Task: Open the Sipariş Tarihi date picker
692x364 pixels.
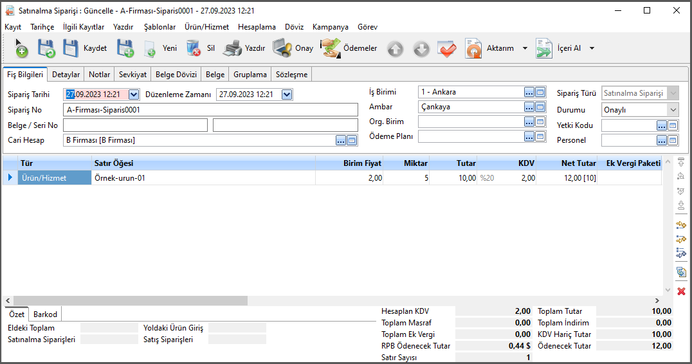Action: click(x=134, y=95)
